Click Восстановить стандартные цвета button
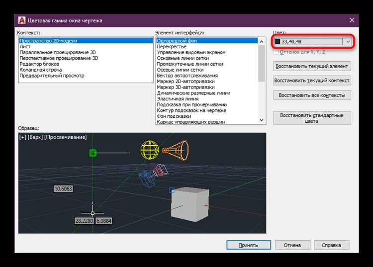Image resolution: width=373 pixels, height=267 pixels. pos(312,118)
